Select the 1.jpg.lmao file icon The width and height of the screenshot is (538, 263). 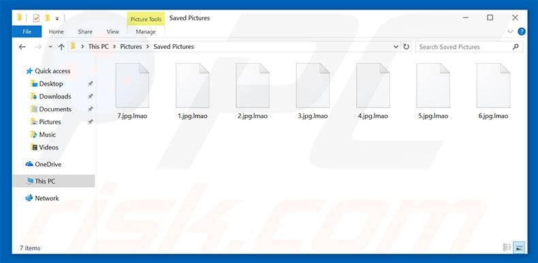193,86
